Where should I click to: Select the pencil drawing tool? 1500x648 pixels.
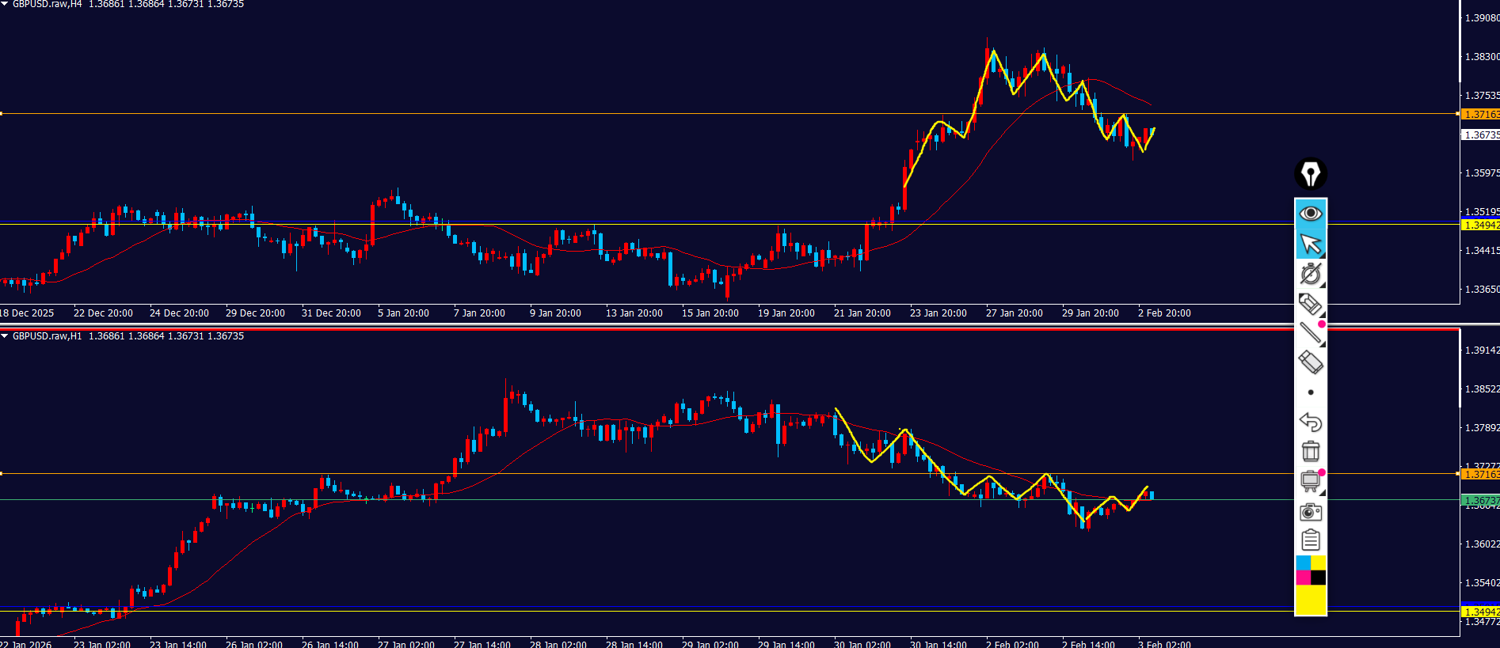[x=1311, y=304]
